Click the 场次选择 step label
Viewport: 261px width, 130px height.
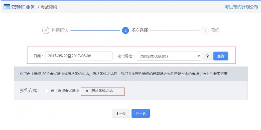point(140,30)
